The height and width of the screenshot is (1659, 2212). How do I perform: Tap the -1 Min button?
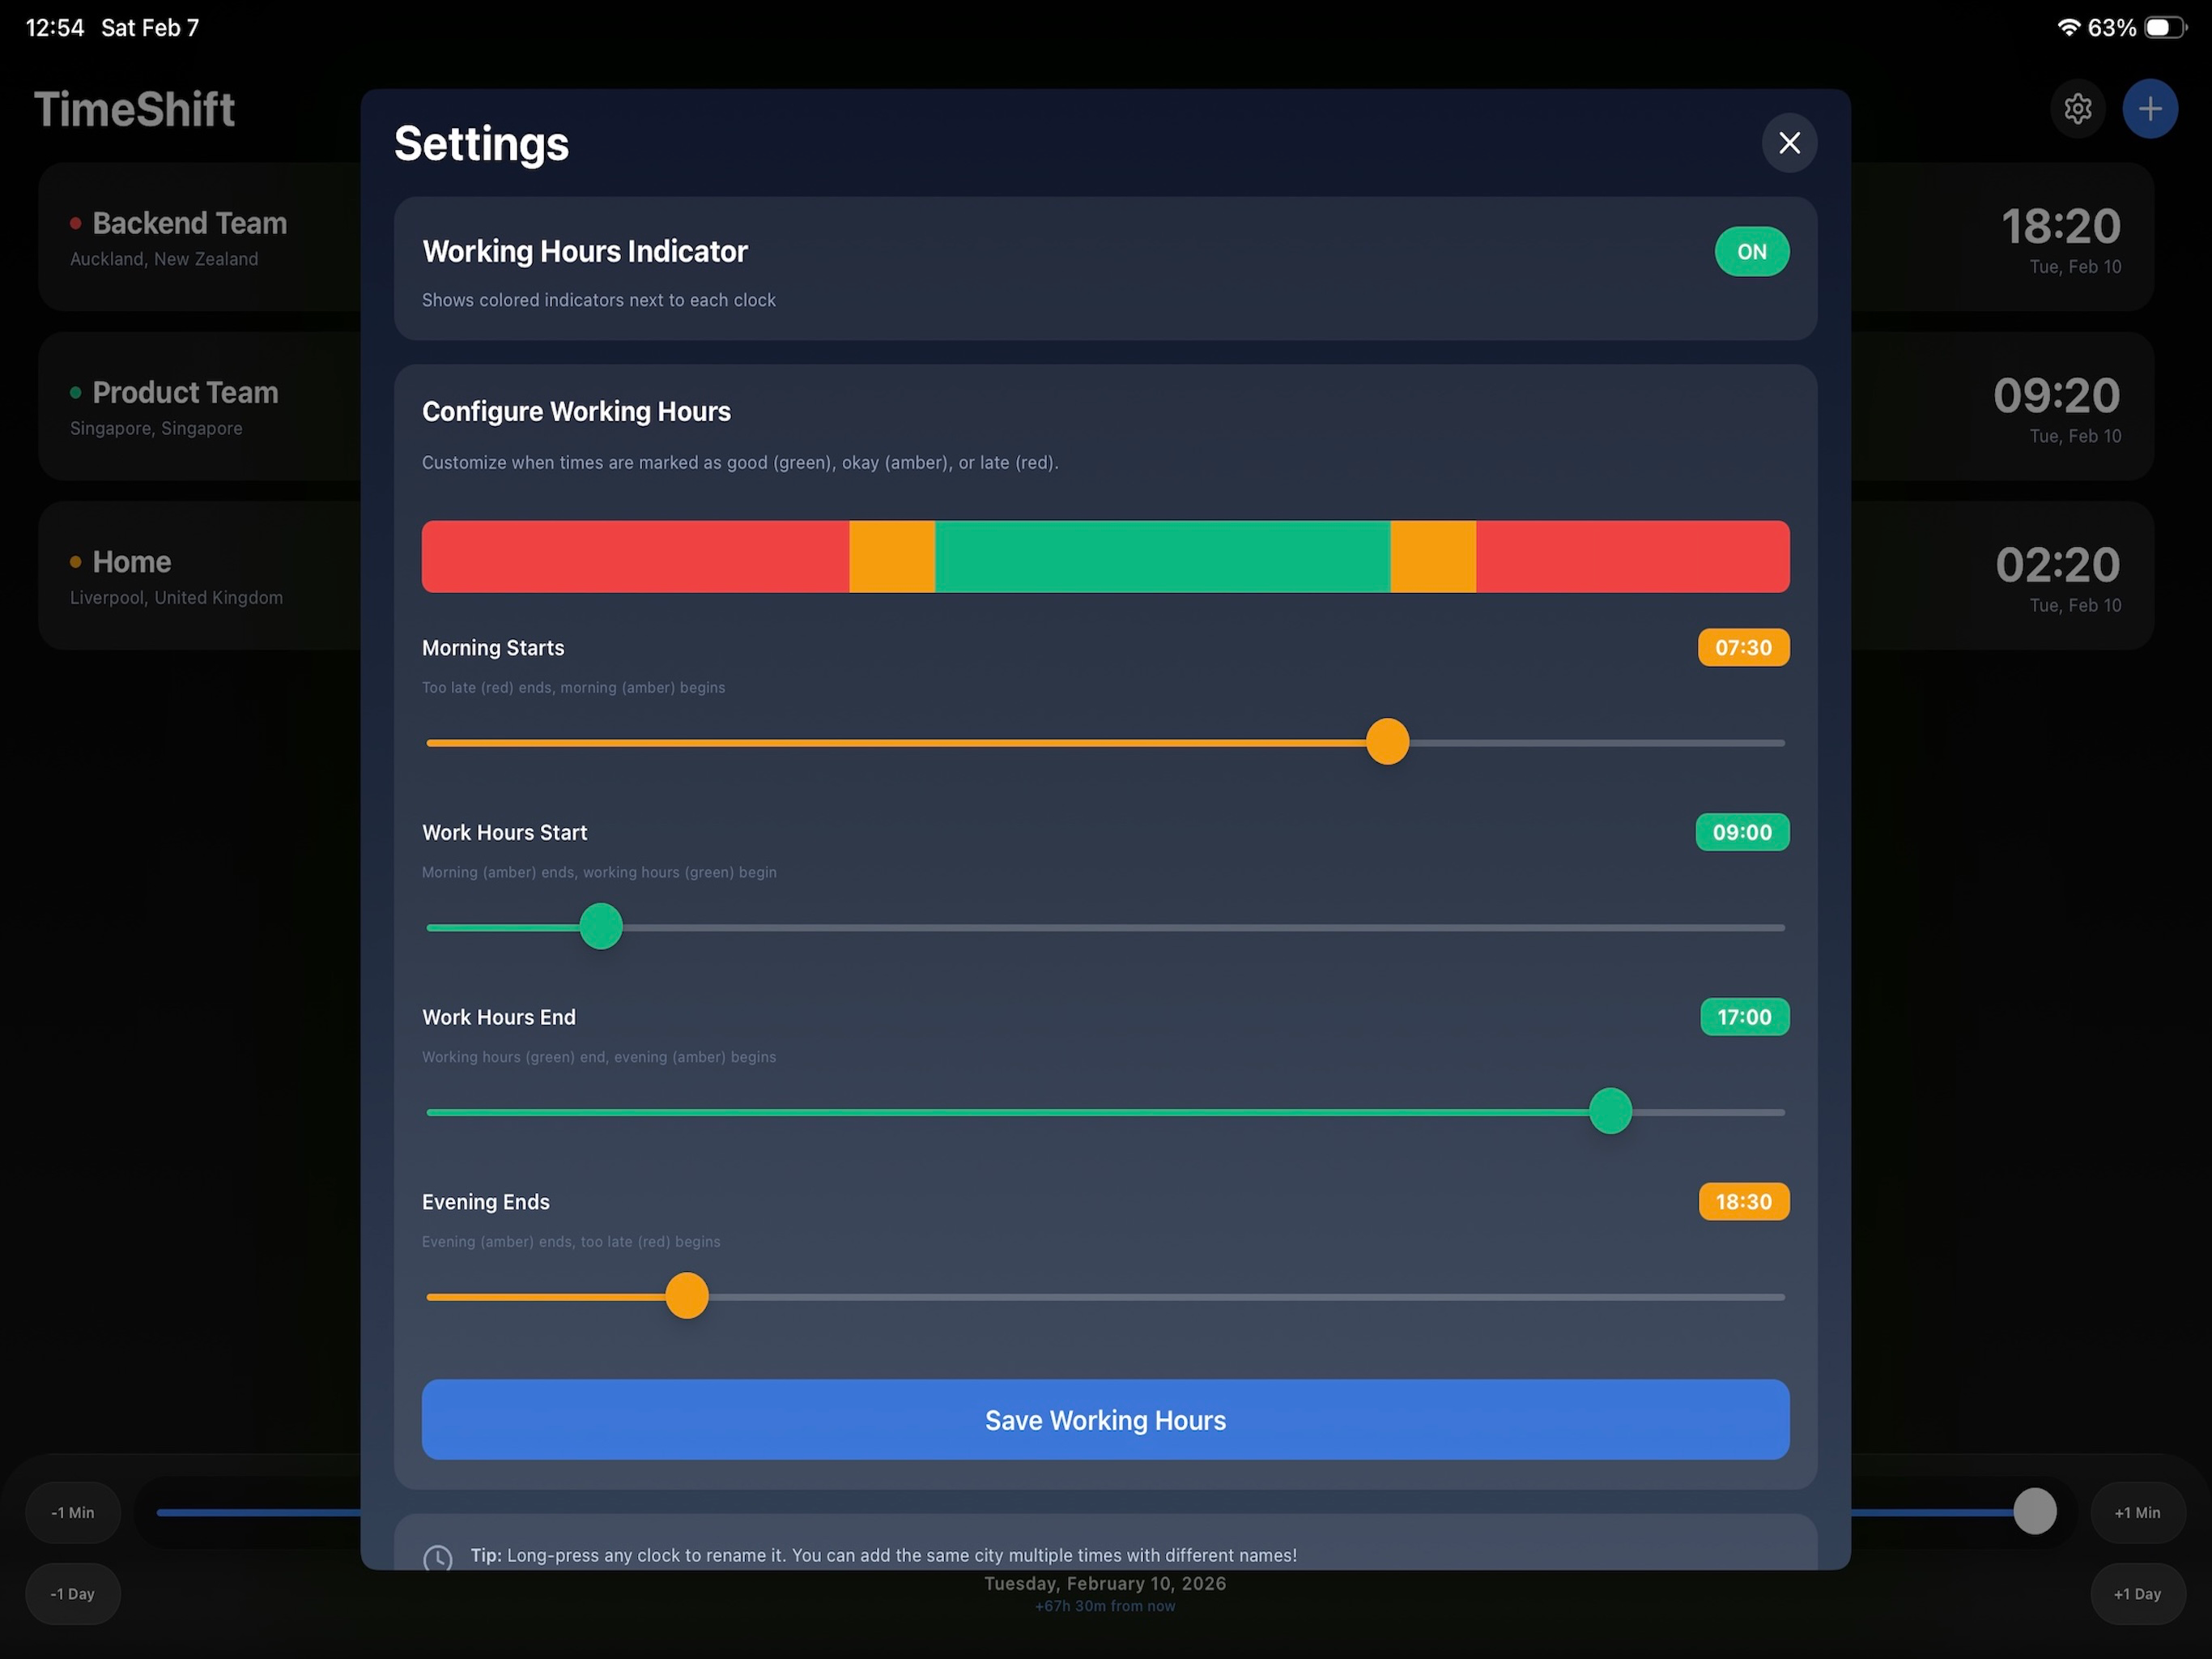[73, 1512]
